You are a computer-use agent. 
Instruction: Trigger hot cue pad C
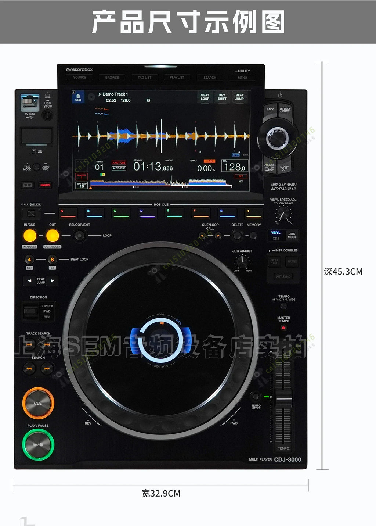(x=121, y=213)
